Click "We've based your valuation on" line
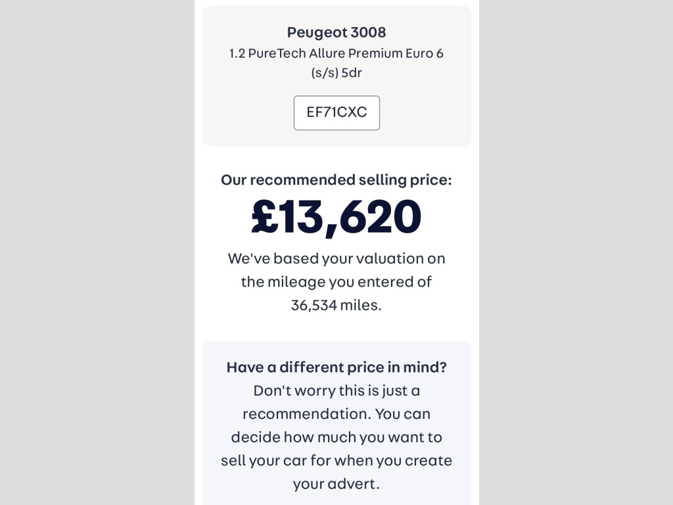 coord(336,258)
